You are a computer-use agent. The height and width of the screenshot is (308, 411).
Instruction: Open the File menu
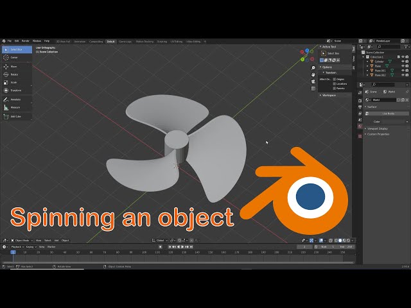click(10, 41)
